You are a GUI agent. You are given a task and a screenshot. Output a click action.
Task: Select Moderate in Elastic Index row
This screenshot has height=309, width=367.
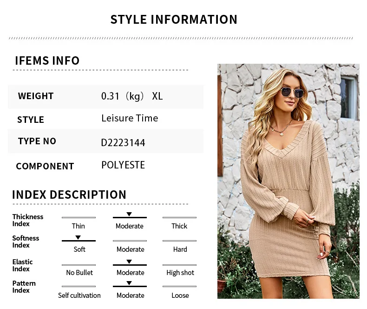(131, 272)
